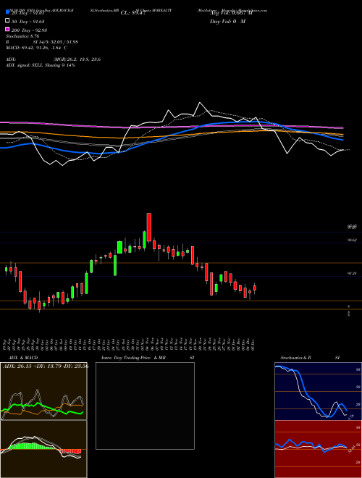Screen dimensions: 362x478
Task: Click the last red candlestick on the price chart
Action: tap(255, 288)
